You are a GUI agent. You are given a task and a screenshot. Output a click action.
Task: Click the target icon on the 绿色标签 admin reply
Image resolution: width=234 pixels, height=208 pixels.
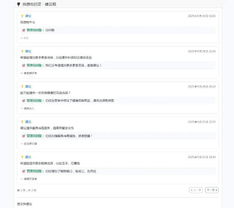(x=24, y=101)
